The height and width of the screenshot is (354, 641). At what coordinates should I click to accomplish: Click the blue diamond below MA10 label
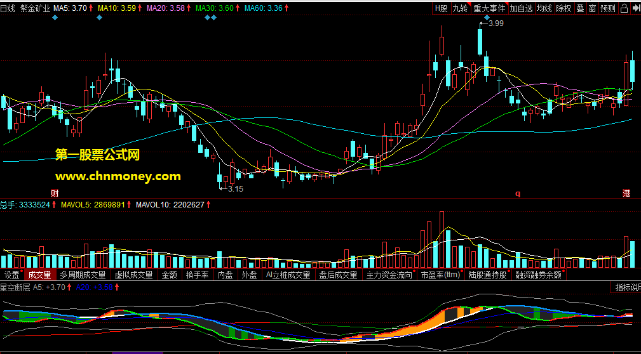pos(99,18)
